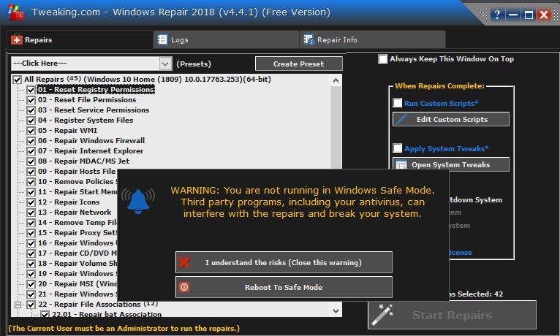
Task: Switch to the Repairs tab
Action: coord(80,39)
